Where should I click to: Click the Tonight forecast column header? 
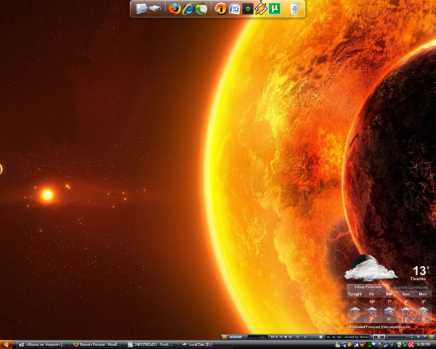355,294
